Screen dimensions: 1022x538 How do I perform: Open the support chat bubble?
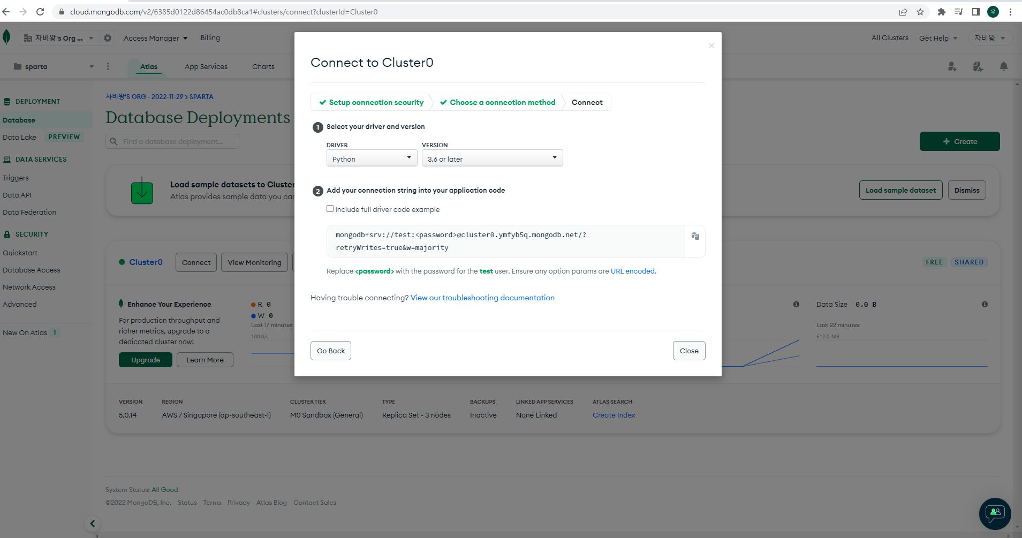995,513
